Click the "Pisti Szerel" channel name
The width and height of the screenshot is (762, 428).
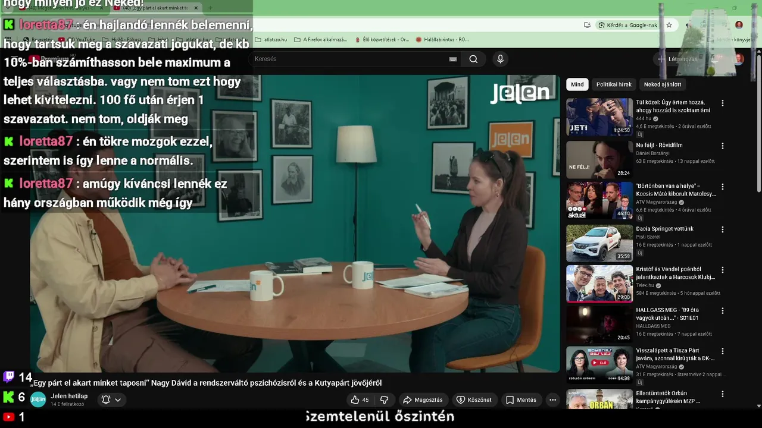(648, 237)
